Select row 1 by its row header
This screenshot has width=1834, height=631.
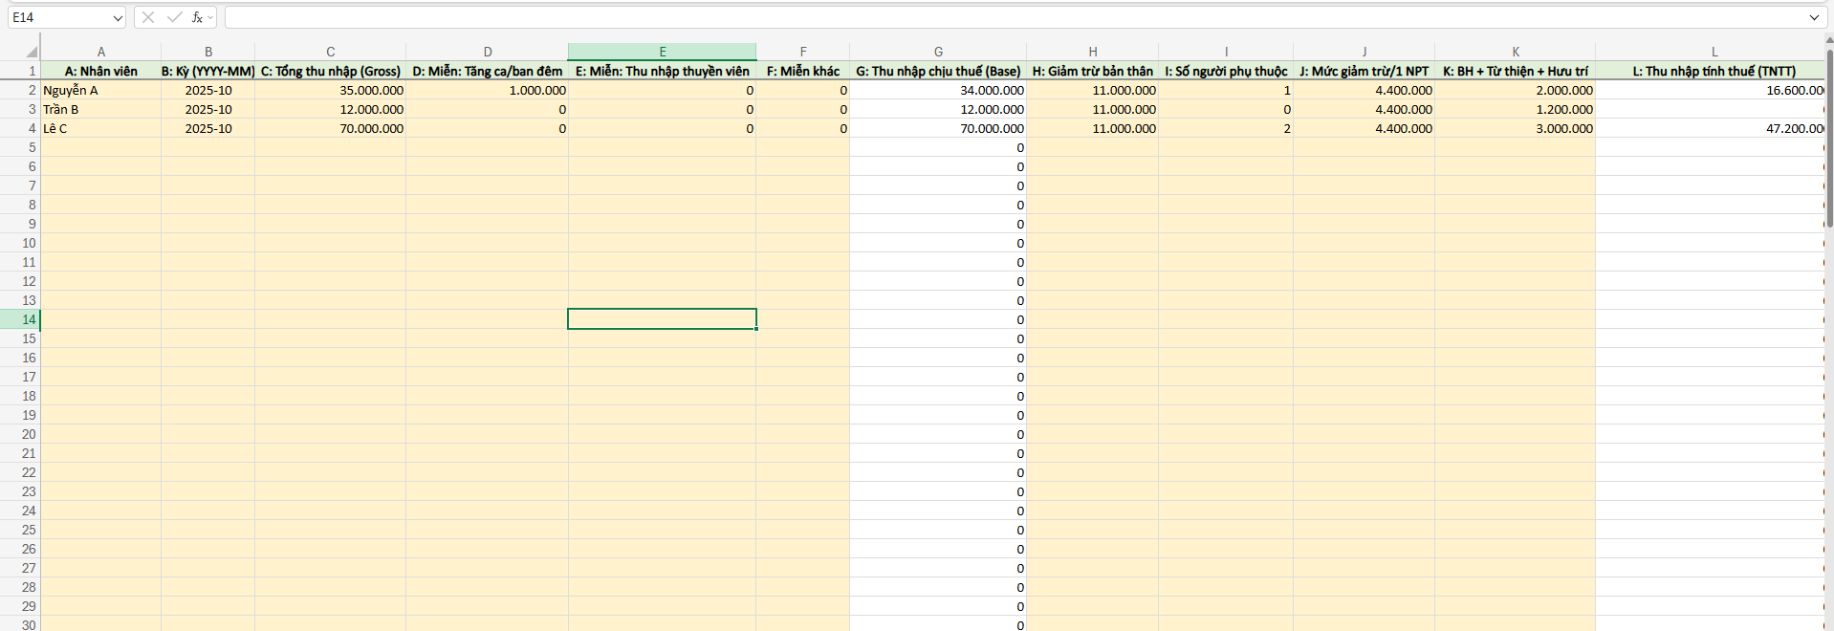coord(31,71)
